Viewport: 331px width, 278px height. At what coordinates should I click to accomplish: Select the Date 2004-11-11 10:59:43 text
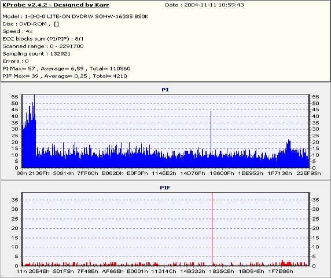(204, 5)
